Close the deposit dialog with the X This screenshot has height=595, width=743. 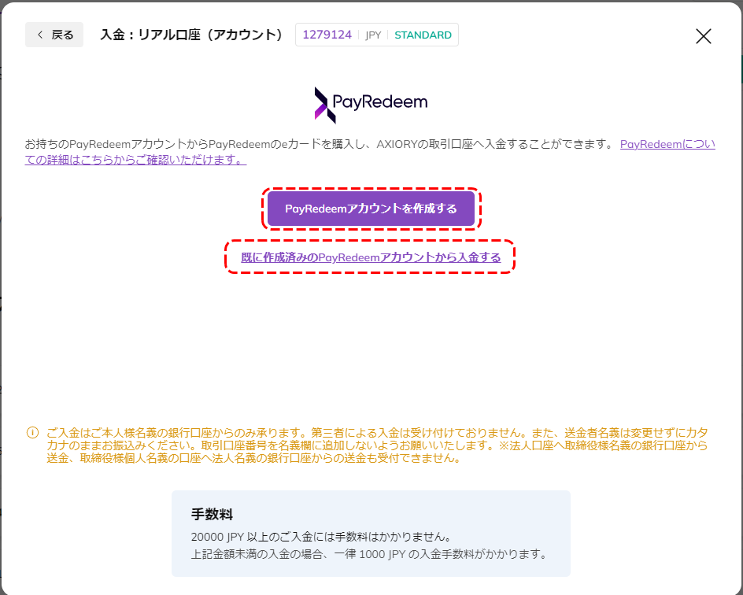(703, 36)
